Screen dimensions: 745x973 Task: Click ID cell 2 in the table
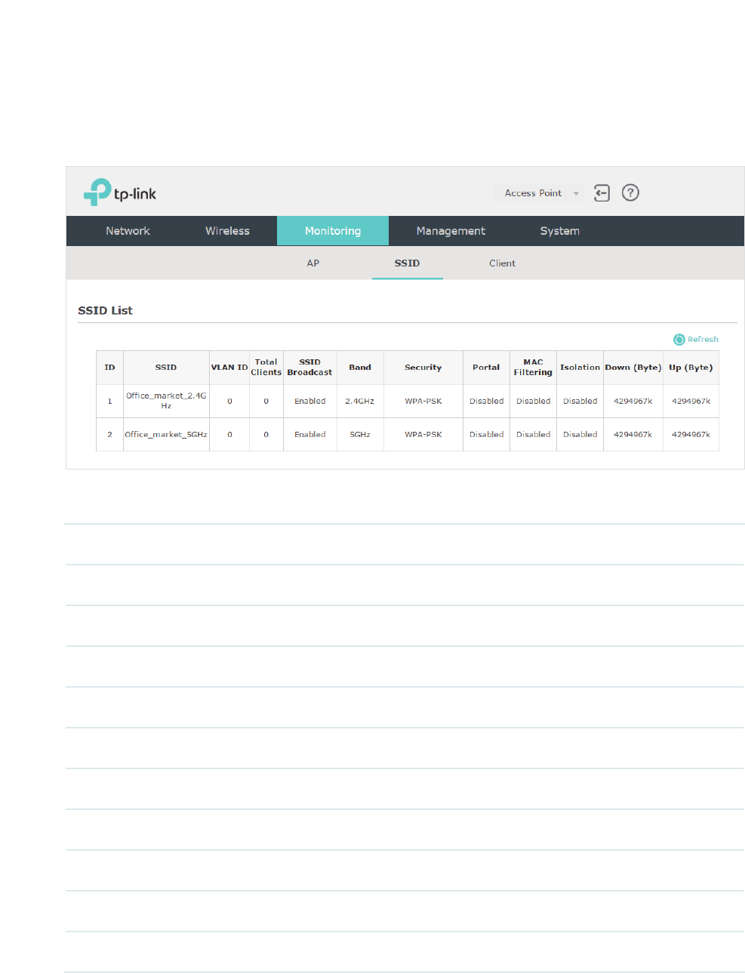(109, 435)
